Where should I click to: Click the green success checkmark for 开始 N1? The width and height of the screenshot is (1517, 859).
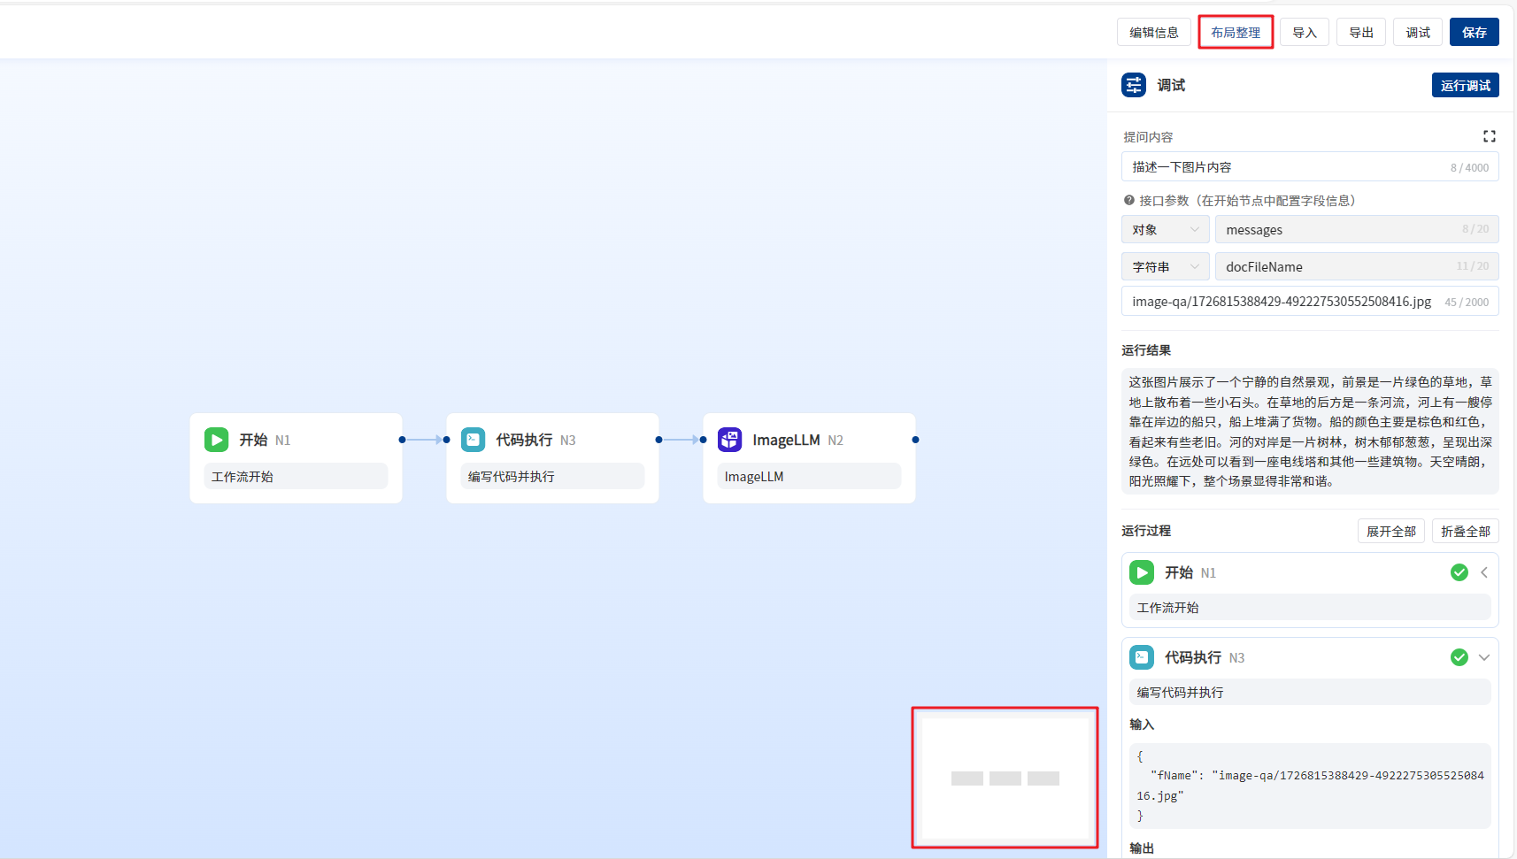[1459, 572]
